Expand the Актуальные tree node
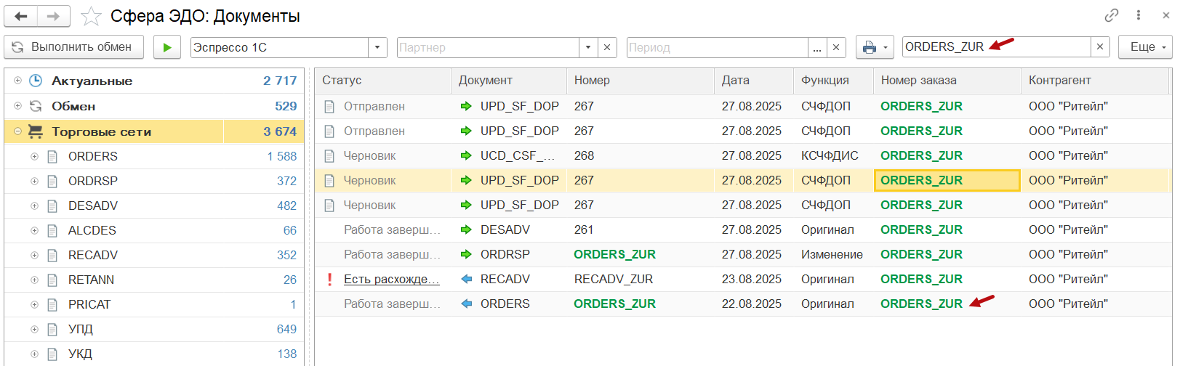This screenshot has height=366, width=1180. coord(17,81)
